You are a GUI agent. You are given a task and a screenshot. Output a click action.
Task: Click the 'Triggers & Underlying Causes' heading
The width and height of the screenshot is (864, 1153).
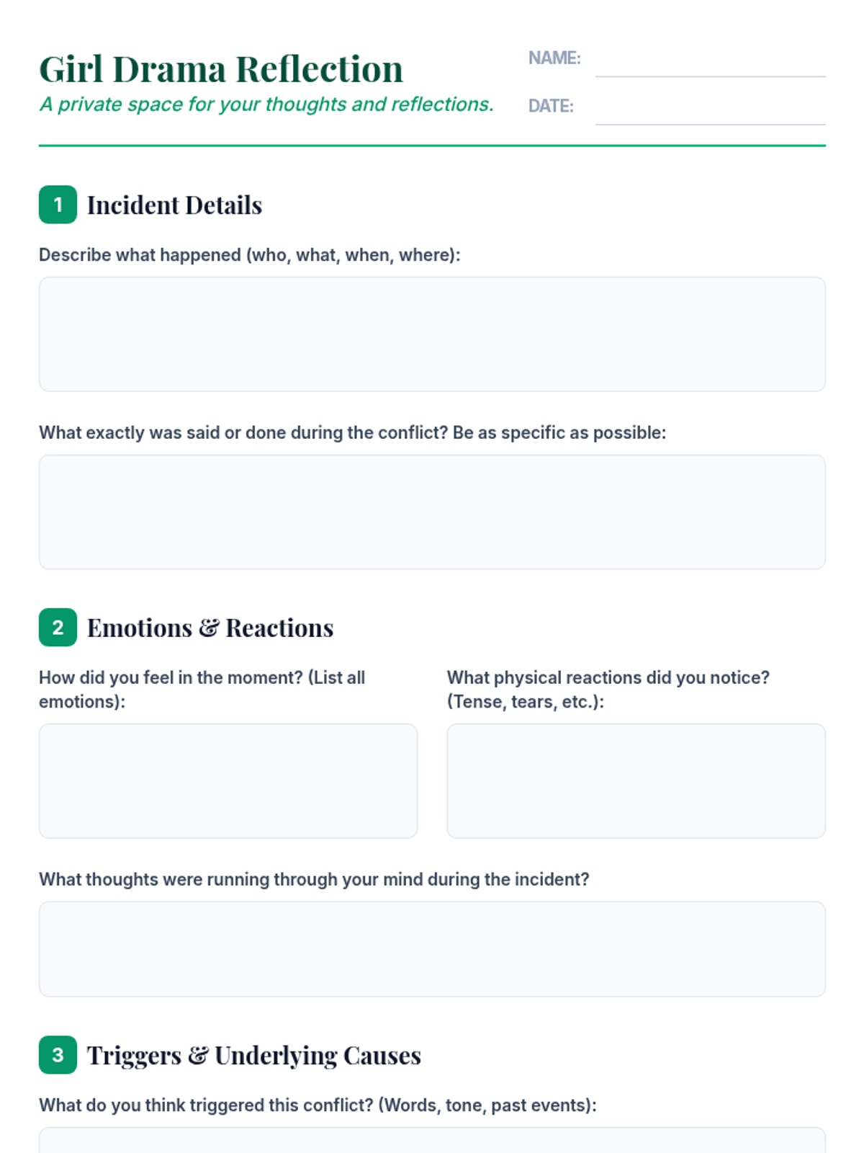(x=253, y=1056)
